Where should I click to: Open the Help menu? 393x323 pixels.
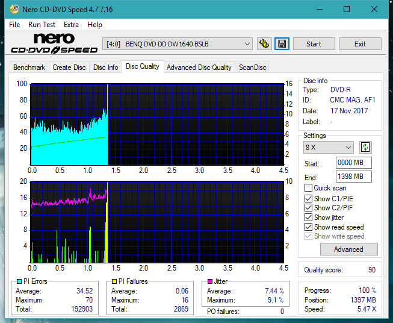pos(94,25)
